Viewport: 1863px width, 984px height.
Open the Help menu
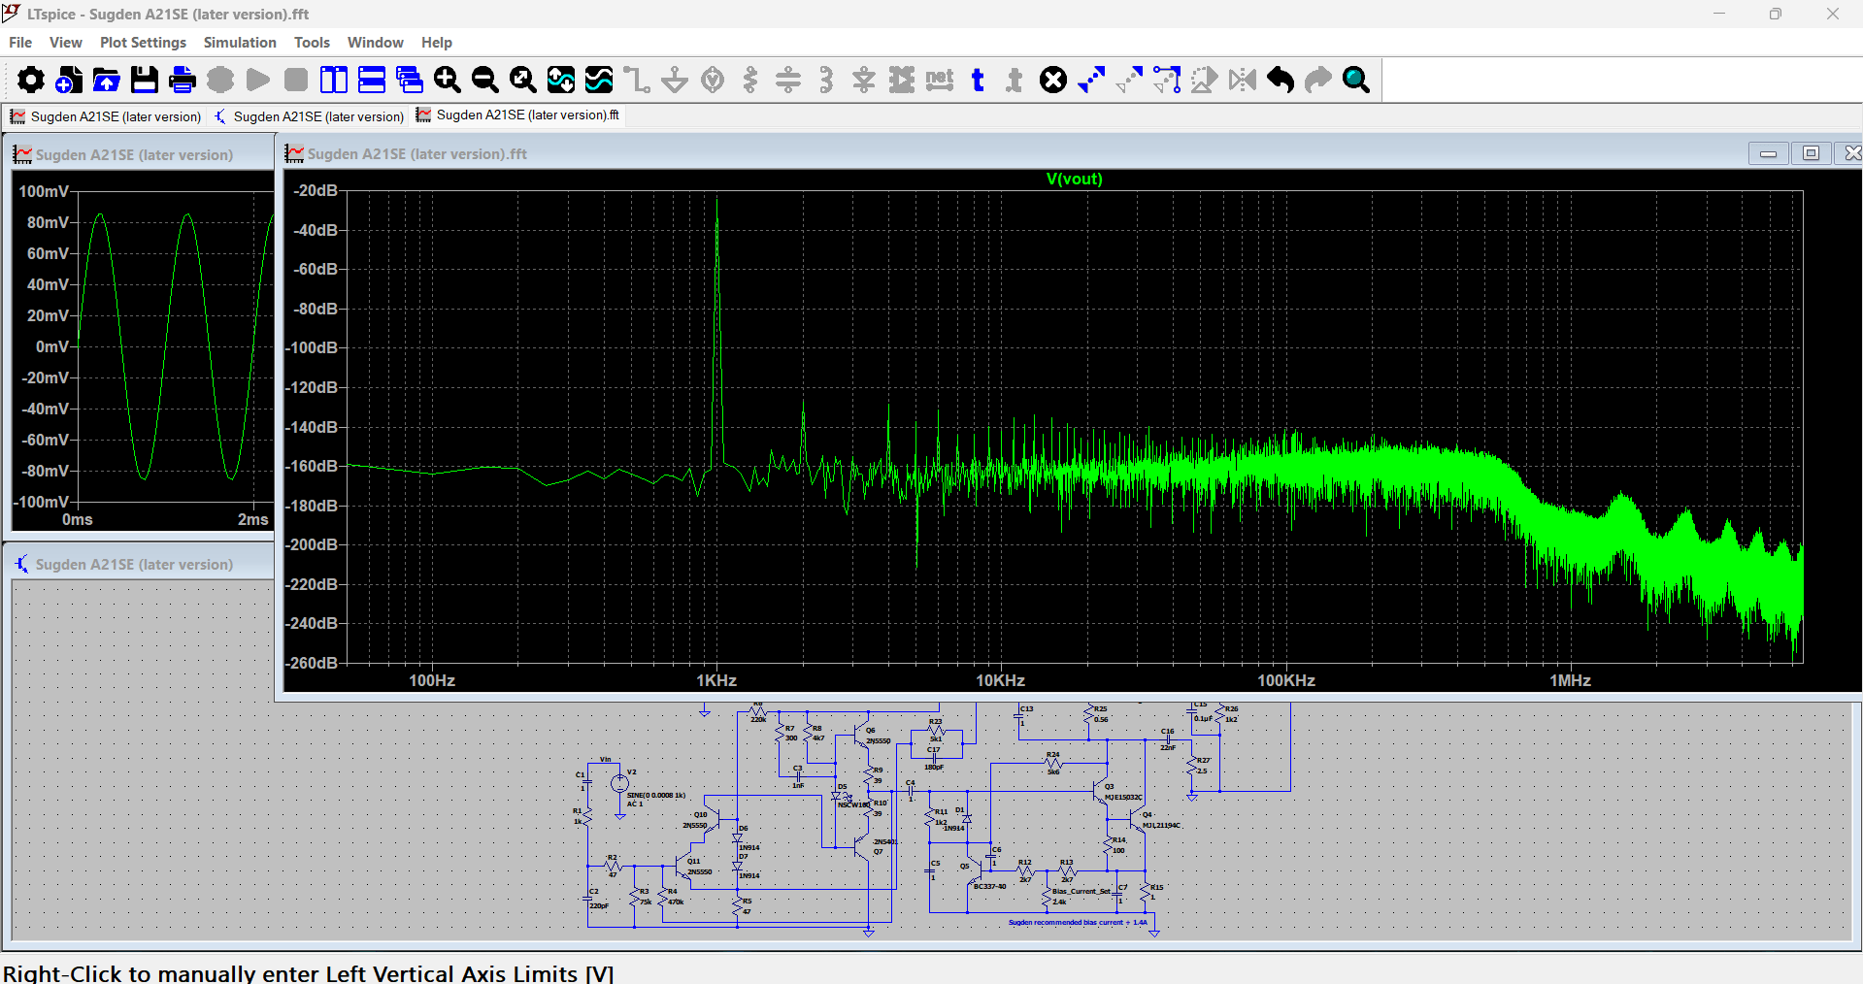[x=437, y=43]
